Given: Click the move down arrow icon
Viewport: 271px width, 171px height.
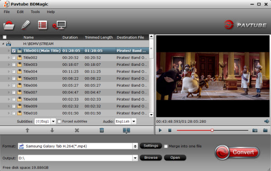Looking at the screenshot, I should click(52, 130).
